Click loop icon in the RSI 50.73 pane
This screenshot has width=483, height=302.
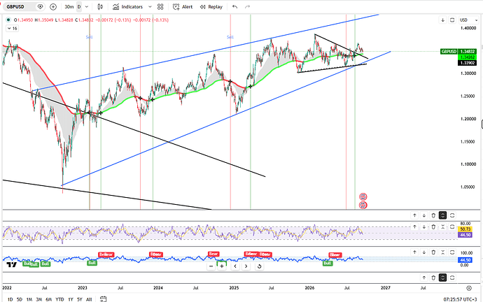pos(452,226)
